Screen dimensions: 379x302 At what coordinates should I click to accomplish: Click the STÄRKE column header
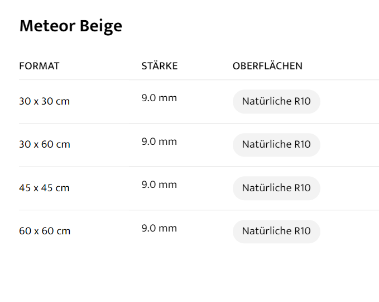pyautogui.click(x=160, y=66)
